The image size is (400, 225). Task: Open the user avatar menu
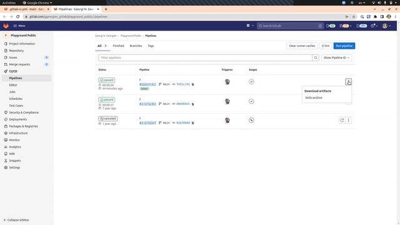click(386, 26)
